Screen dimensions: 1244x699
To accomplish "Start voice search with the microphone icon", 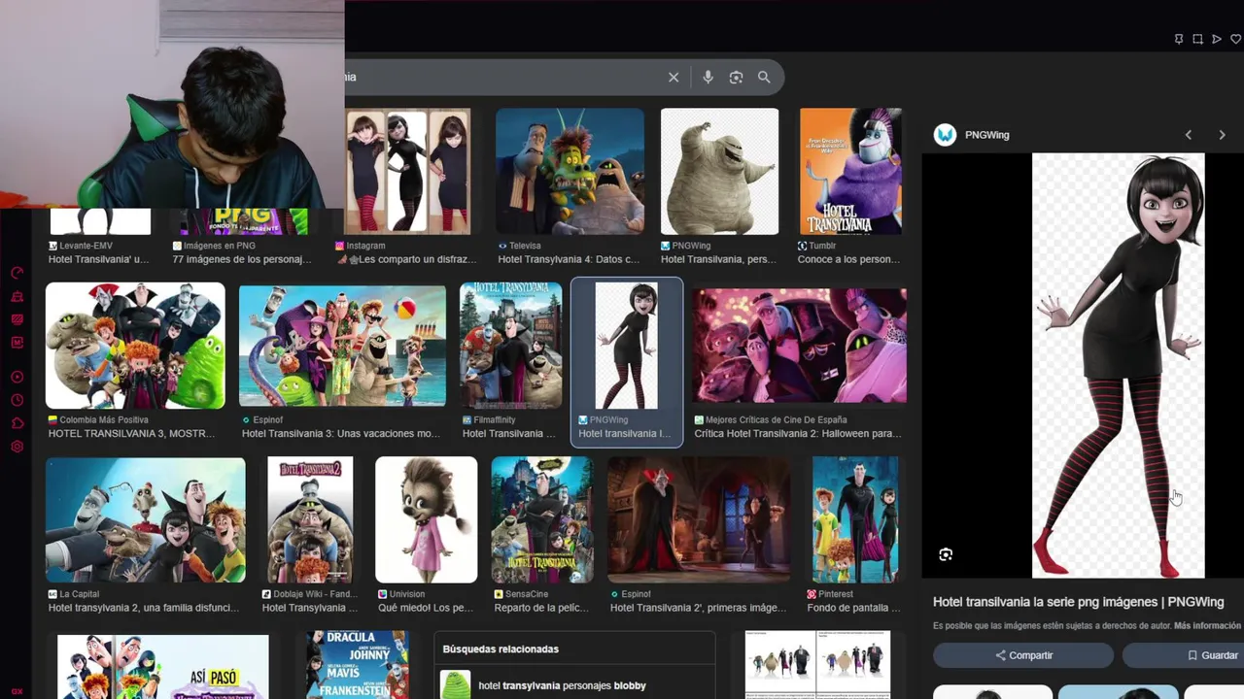I will point(708,77).
